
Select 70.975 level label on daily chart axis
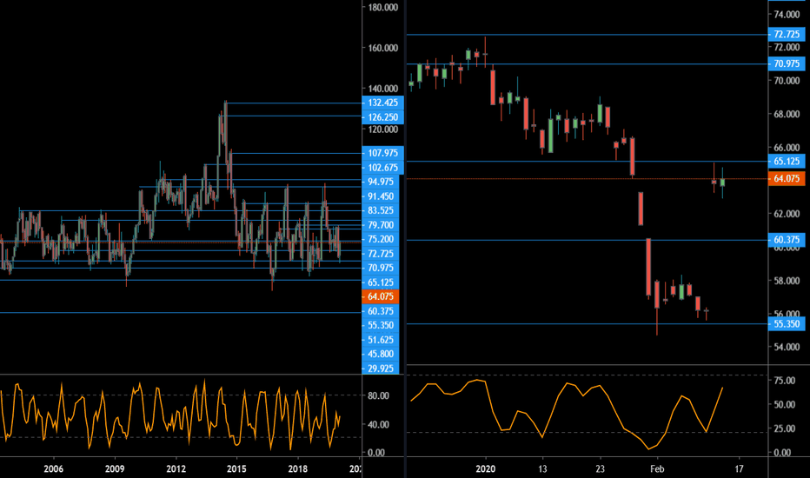(x=787, y=63)
